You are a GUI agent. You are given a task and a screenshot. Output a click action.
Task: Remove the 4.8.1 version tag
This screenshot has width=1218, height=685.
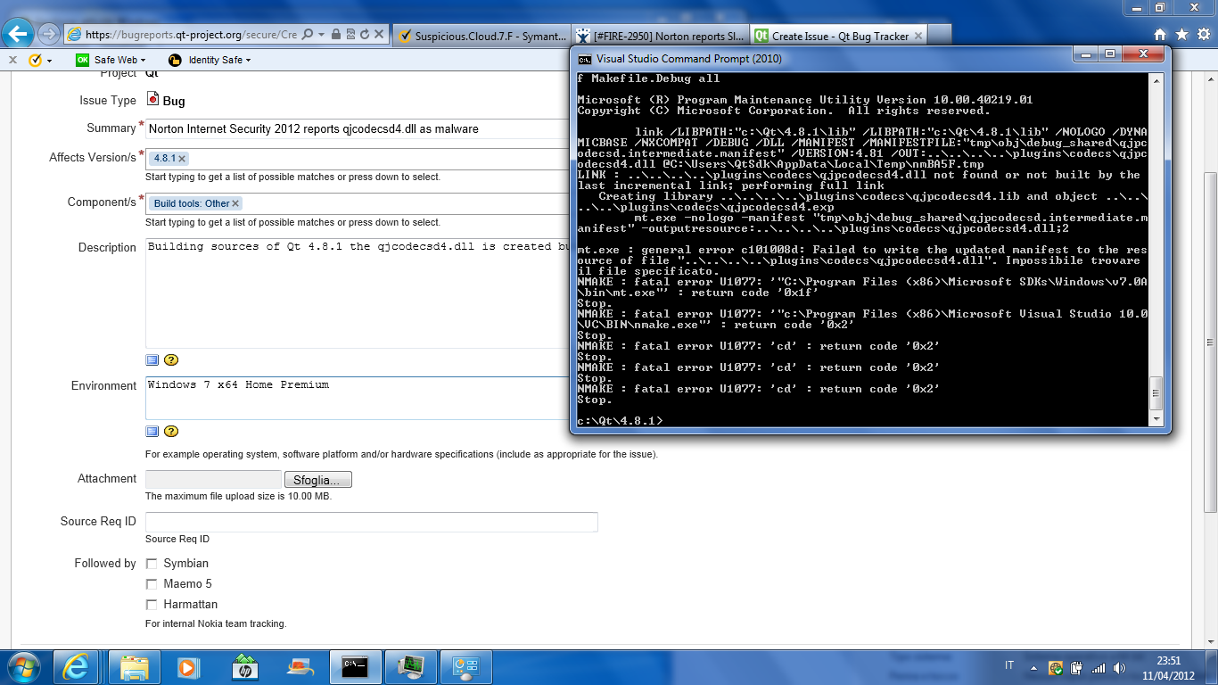click(182, 158)
